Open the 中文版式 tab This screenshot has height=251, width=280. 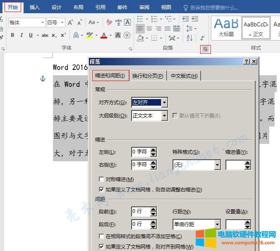(184, 76)
